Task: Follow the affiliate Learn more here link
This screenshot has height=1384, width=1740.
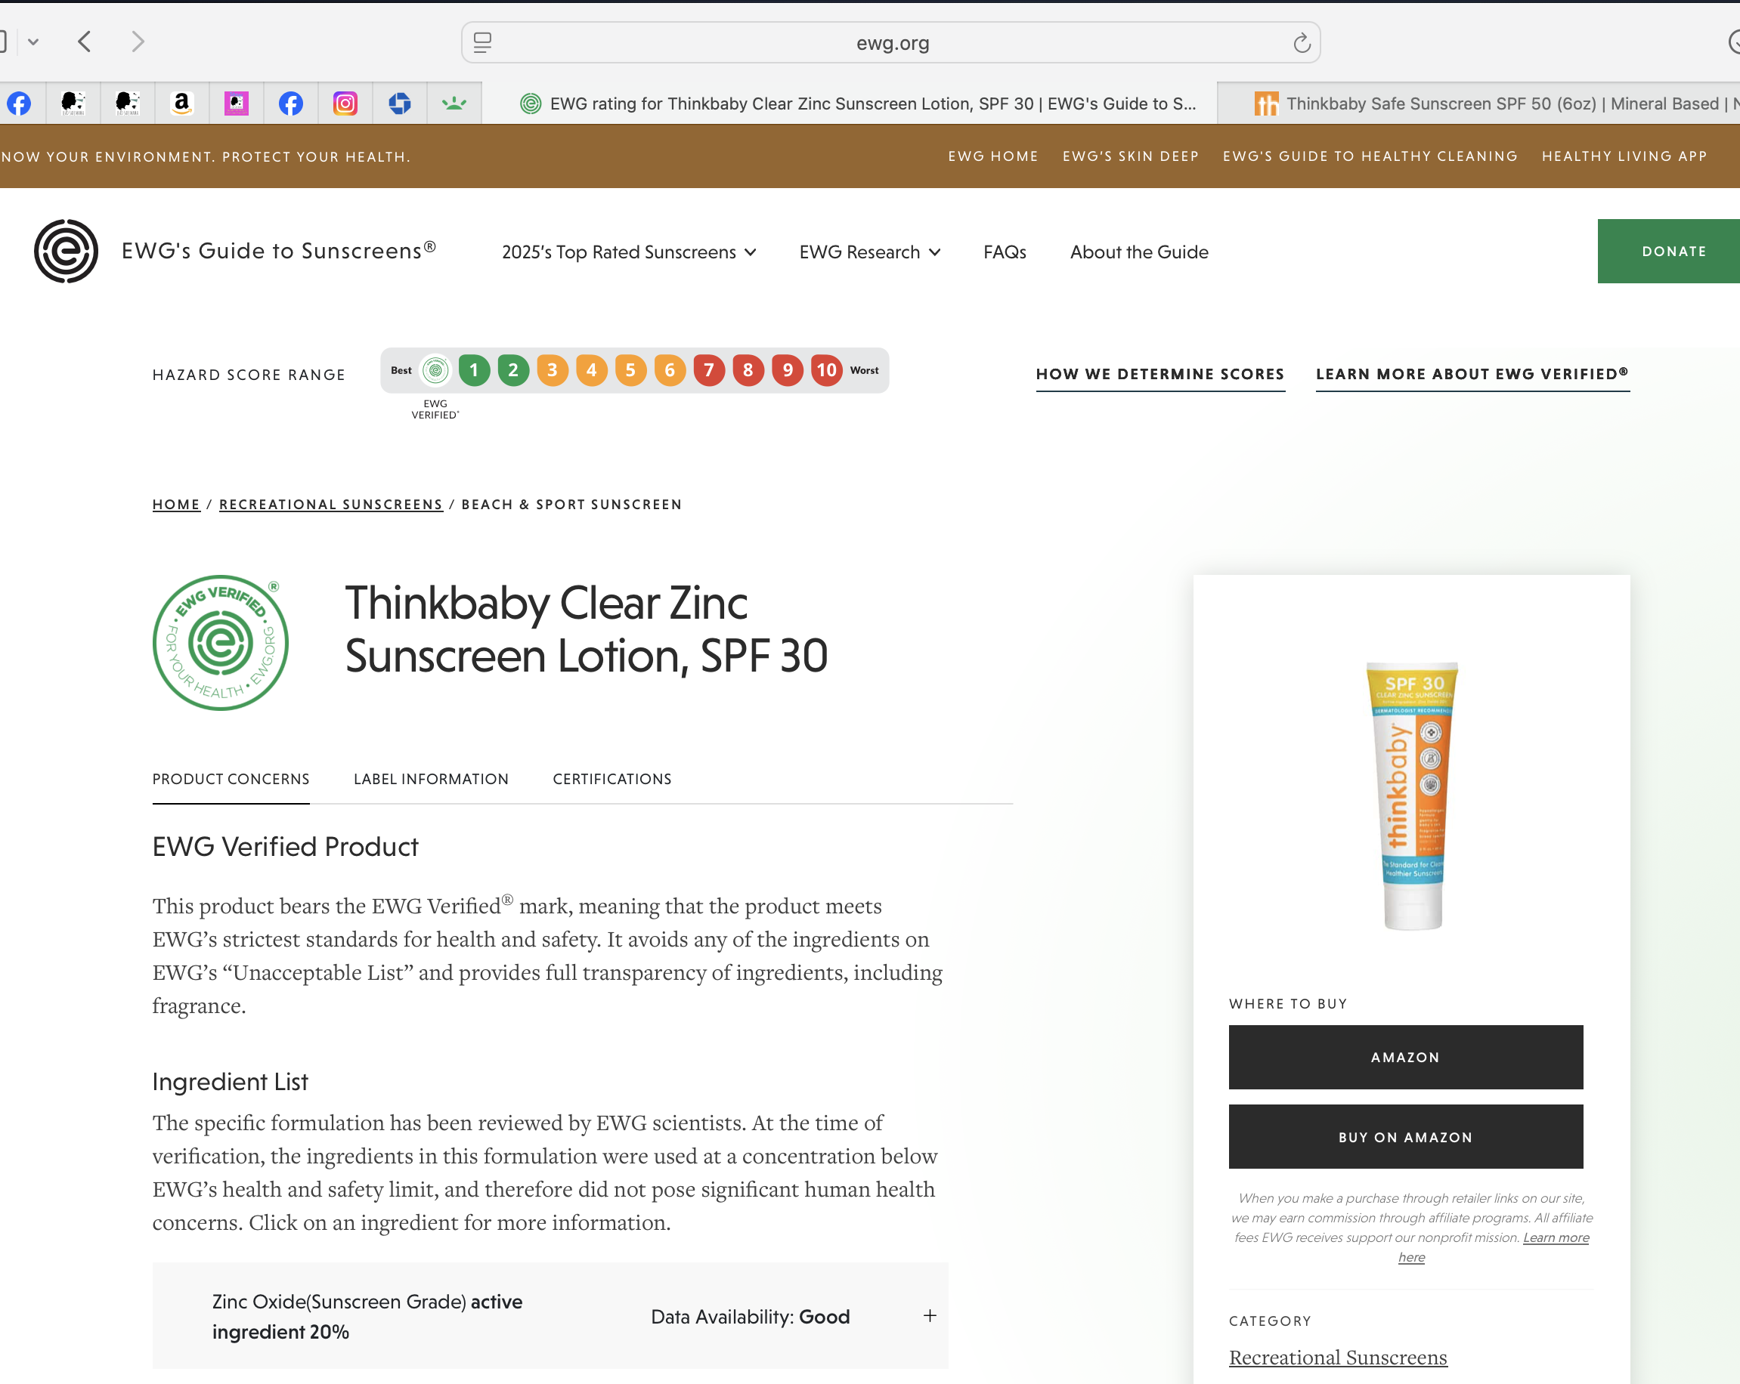Action: 1555,1238
